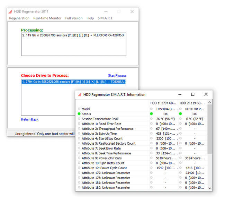Minimize the S.M.A.R.T. Information window
Screen dimensions: 225x204
(x=180, y=94)
